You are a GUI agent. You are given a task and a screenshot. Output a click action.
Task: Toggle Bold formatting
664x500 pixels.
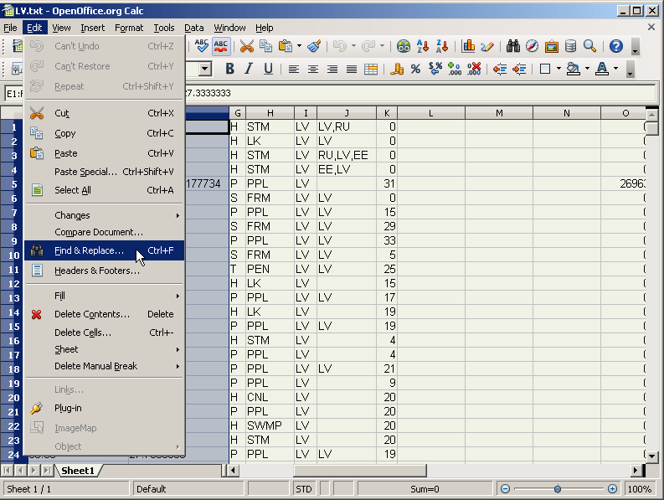coord(229,69)
